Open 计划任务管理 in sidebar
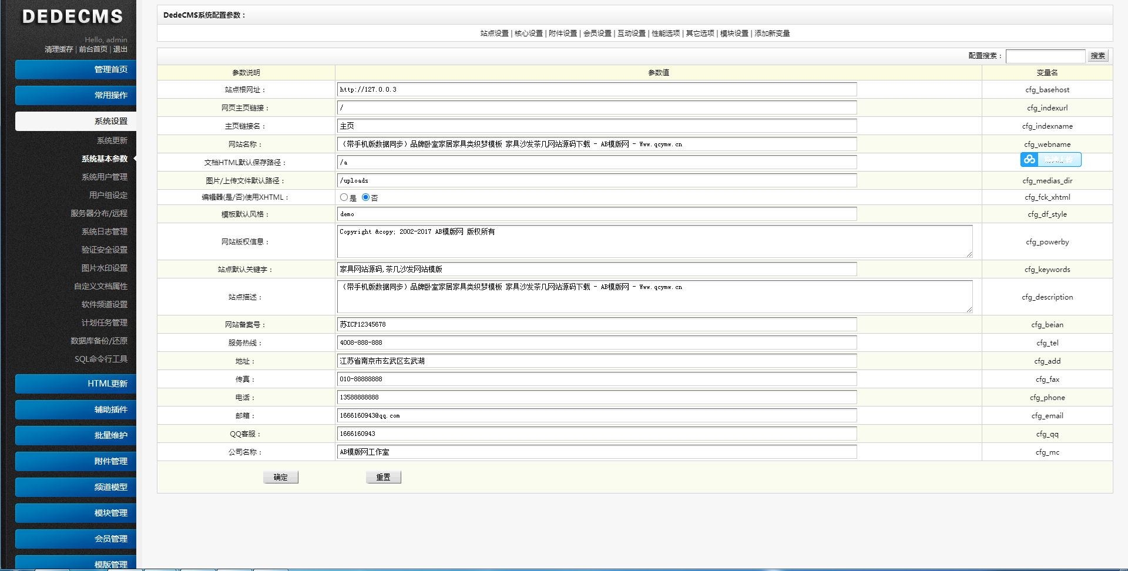1128x571 pixels. tap(105, 323)
